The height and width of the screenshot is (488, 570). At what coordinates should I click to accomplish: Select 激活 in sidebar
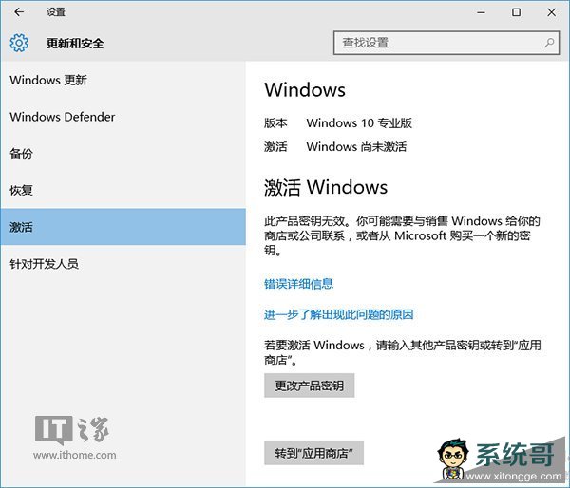click(x=123, y=227)
